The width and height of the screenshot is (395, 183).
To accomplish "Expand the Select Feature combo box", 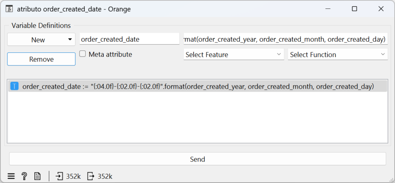I will coord(234,54).
